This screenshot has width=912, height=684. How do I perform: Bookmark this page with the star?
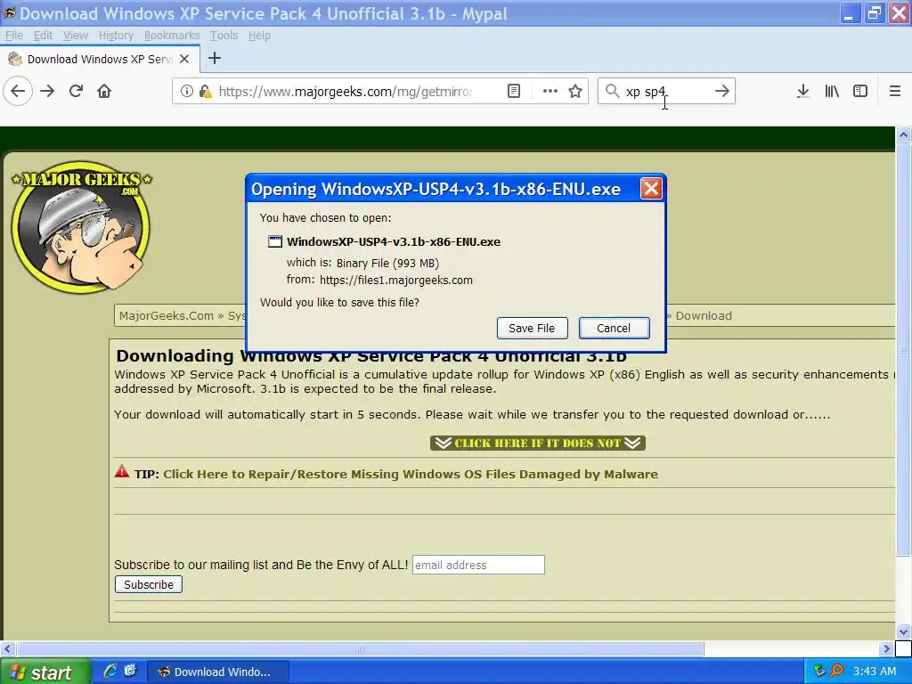coord(575,92)
